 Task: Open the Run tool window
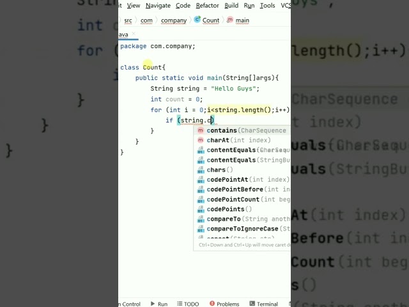pos(159,304)
